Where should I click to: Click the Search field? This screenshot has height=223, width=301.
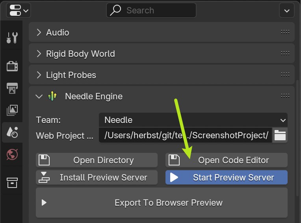point(151,10)
